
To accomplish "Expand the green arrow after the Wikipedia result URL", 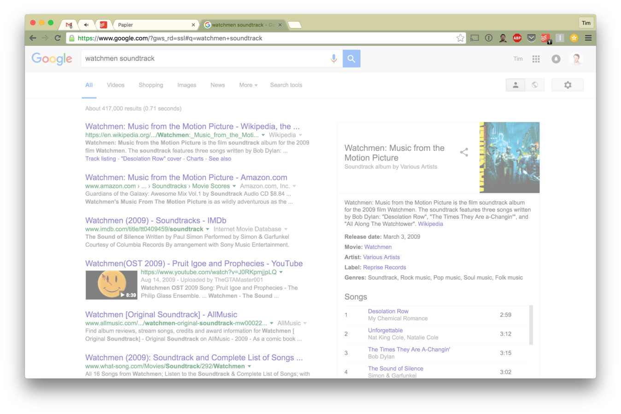I will tap(263, 135).
